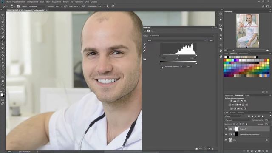Toggle clip-to-layer in Properties panel

point(196,149)
